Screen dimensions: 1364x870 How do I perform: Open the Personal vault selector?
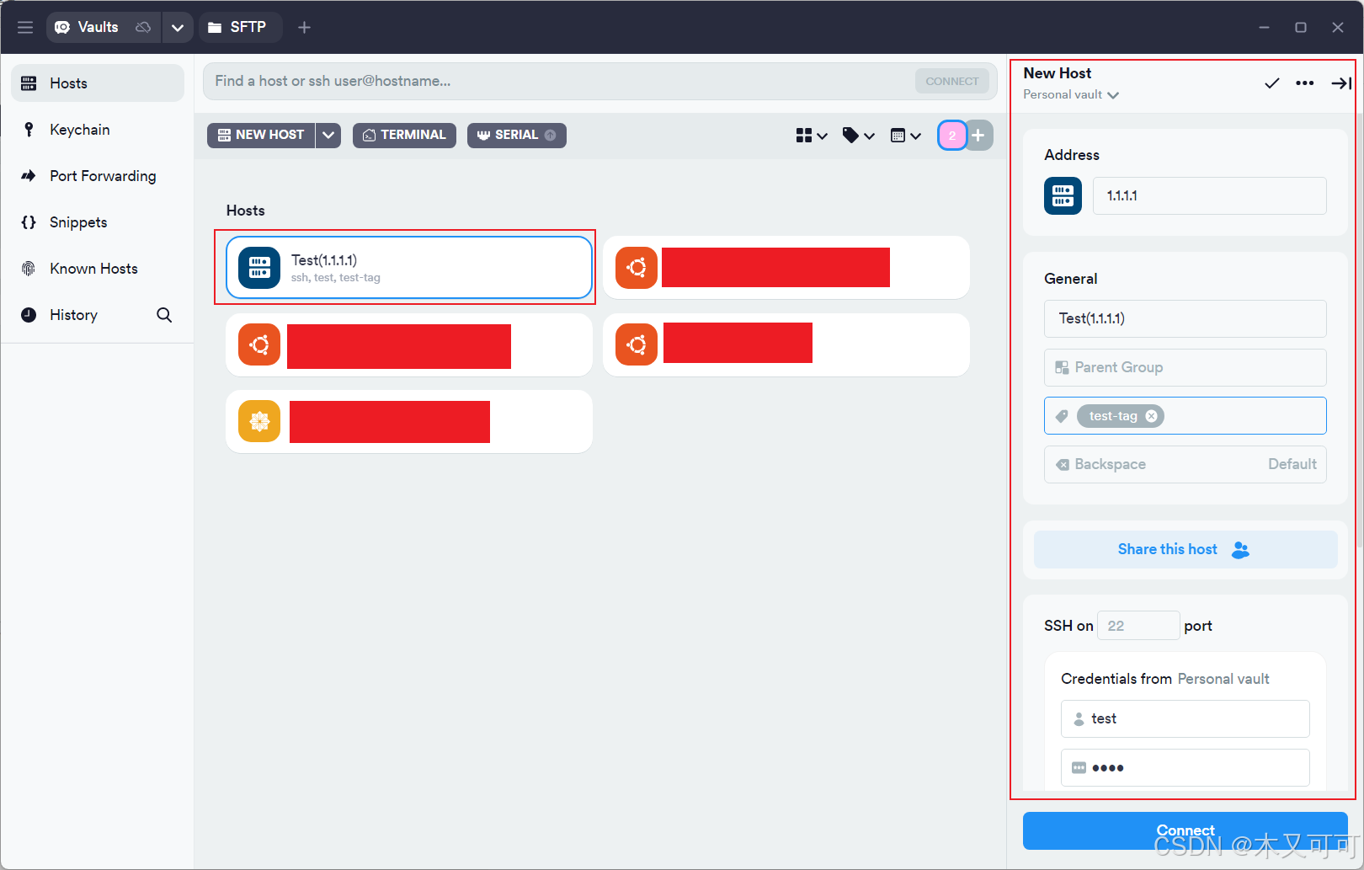1071,95
